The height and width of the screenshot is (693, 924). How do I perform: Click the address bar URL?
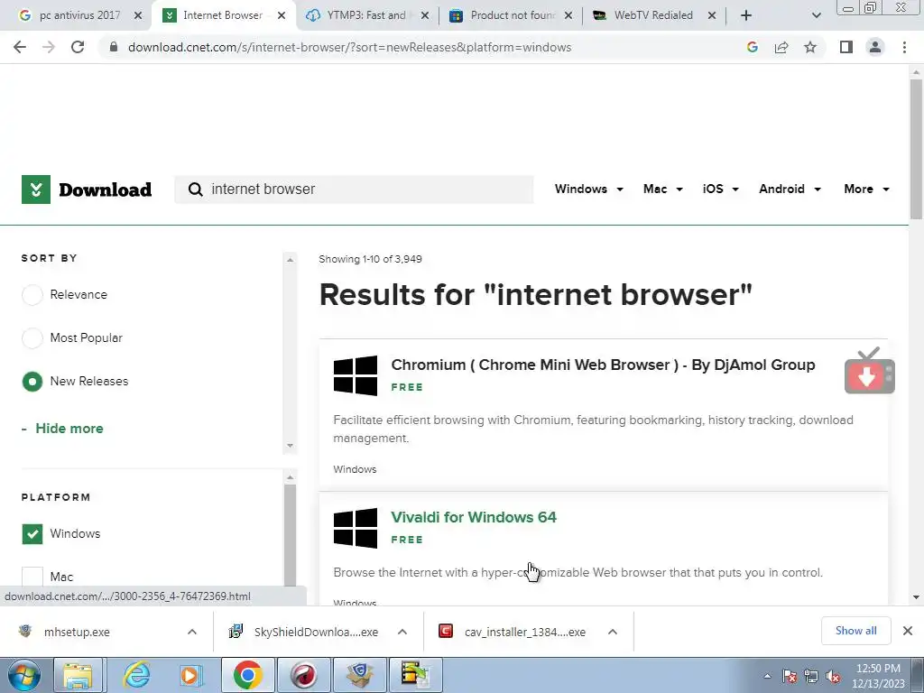point(349,47)
